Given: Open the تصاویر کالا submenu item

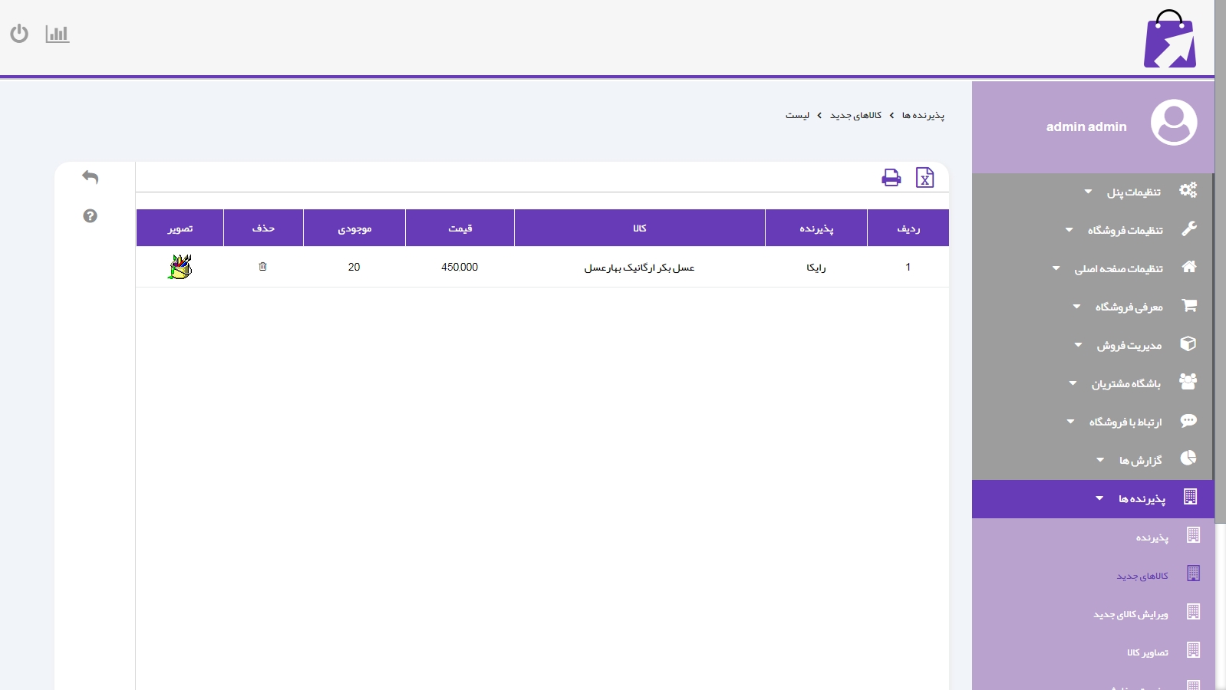Looking at the screenshot, I should pos(1147,652).
